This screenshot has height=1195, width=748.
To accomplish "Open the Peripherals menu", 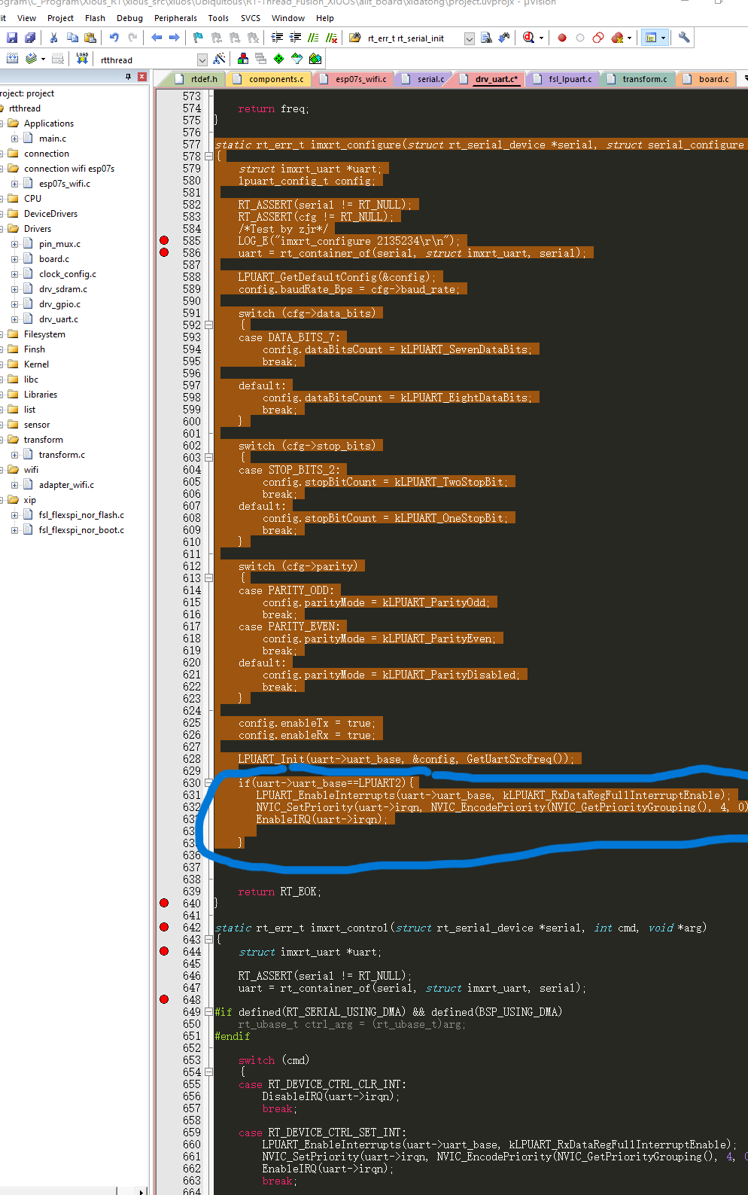I will click(x=175, y=18).
